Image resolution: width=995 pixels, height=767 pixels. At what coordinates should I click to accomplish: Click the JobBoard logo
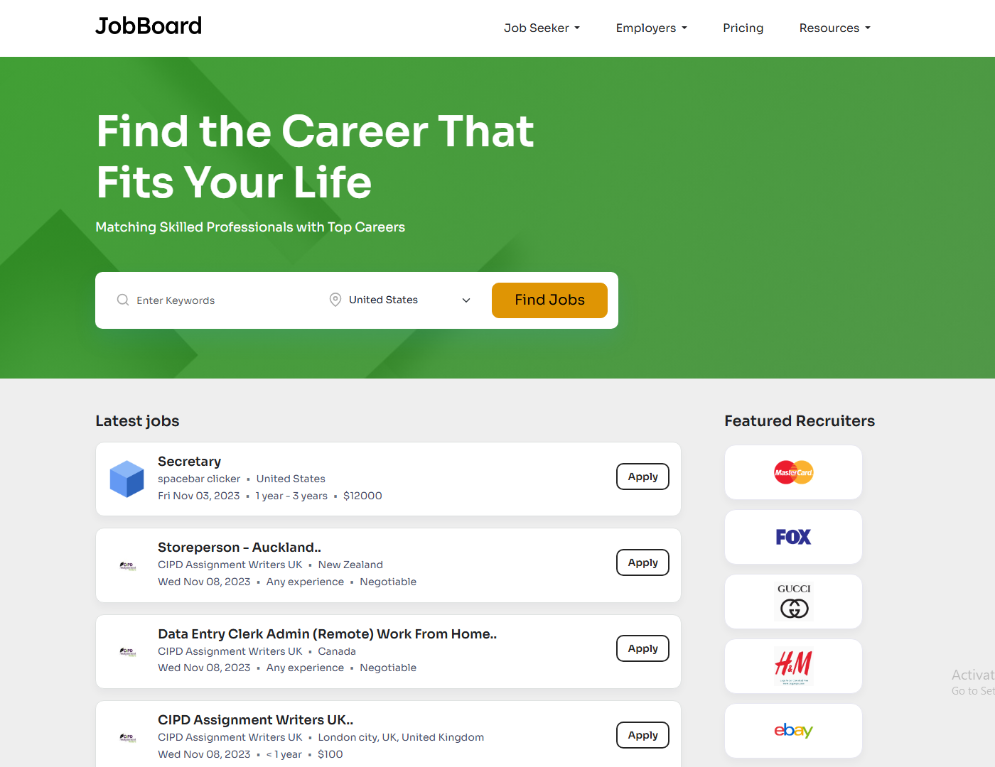(148, 26)
